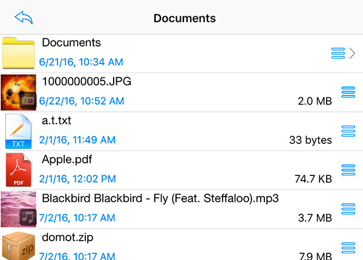Viewport: 363px width, 260px height.
Task: Select the Apple.pdf file name
Action: (x=67, y=160)
